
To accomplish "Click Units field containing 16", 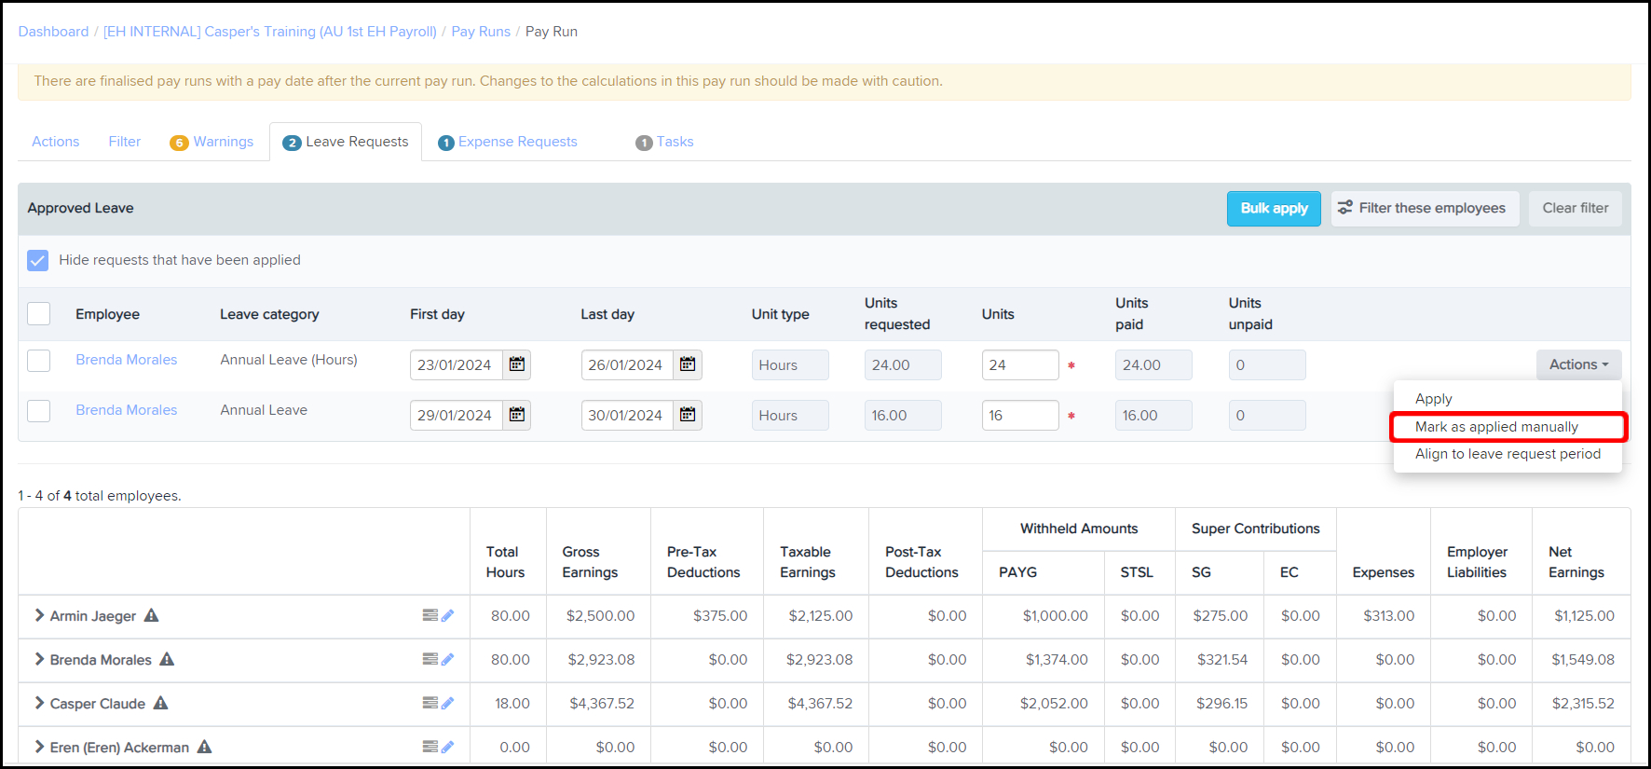I will click(x=1020, y=415).
